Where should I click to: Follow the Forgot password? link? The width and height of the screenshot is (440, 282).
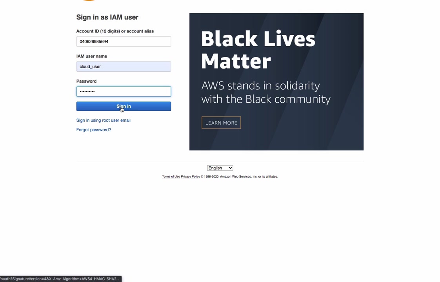[x=94, y=130]
